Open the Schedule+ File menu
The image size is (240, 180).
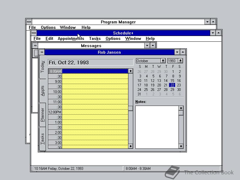pyautogui.click(x=37, y=39)
